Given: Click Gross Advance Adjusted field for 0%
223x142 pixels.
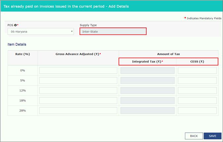Looking at the screenshot, I should click(x=78, y=70).
